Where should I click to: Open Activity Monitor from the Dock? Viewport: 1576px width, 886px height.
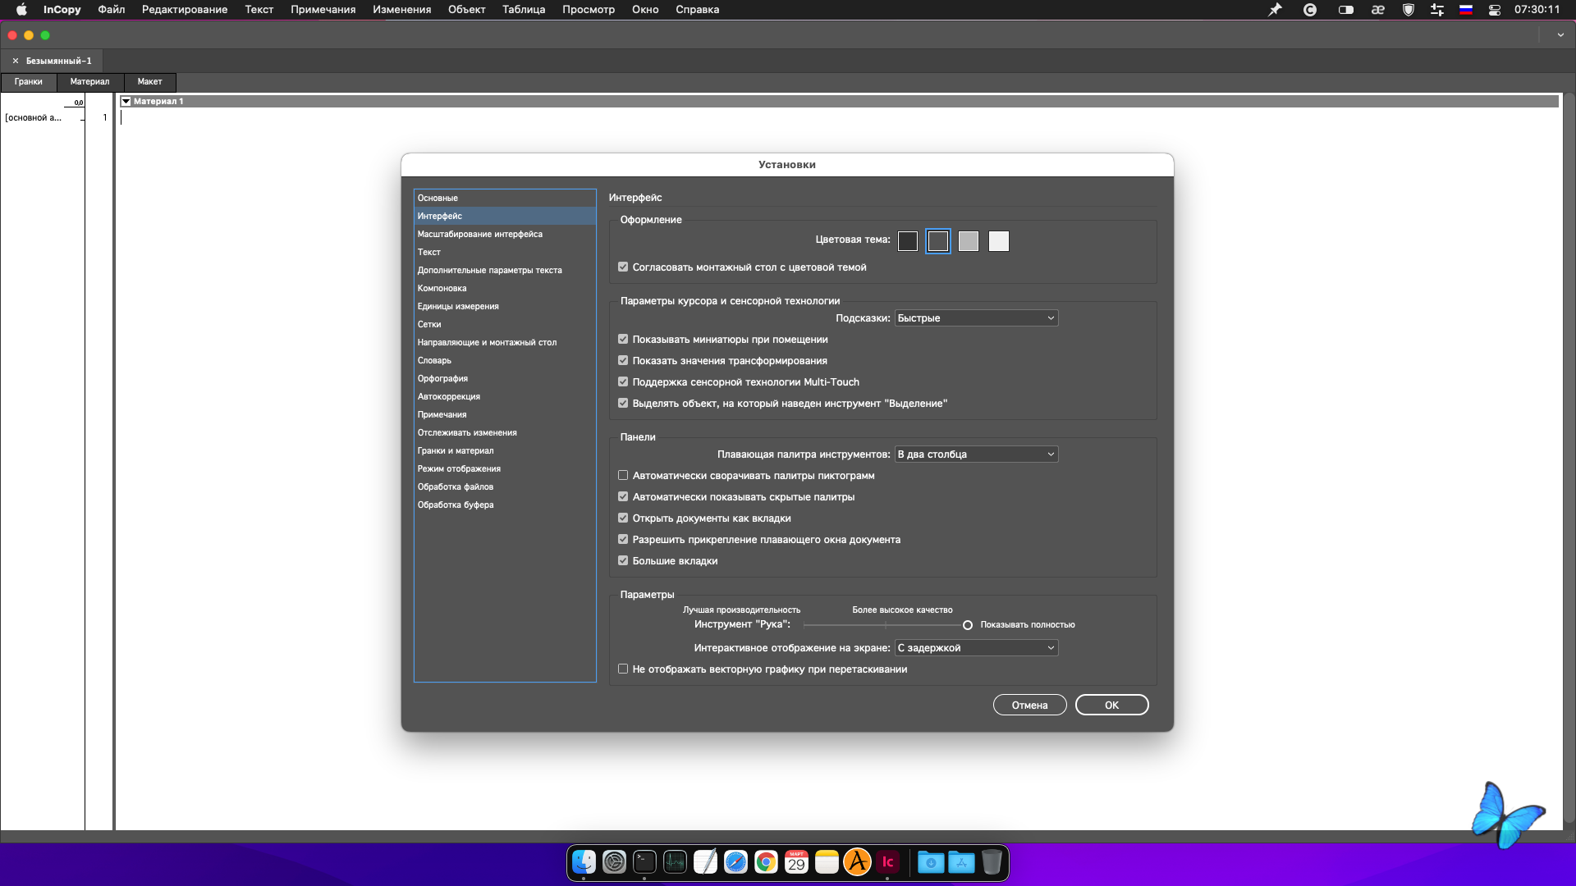(x=675, y=862)
